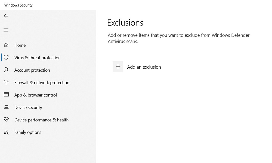The image size is (272, 163).
Task: Click the shield icon for Virus protection
Action: pyautogui.click(x=6, y=57)
